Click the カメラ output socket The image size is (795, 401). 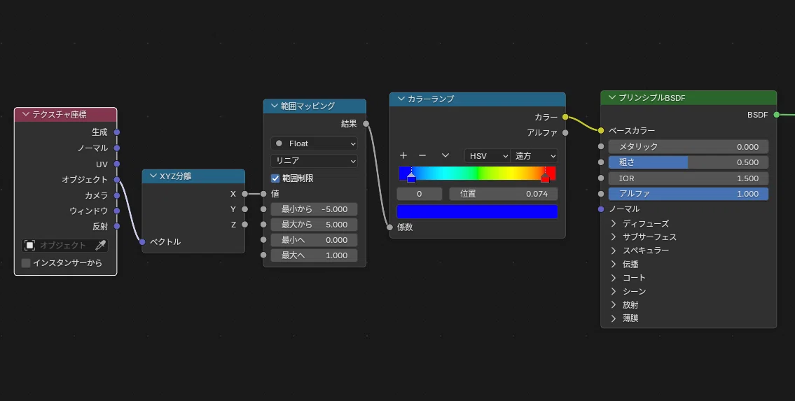click(116, 195)
